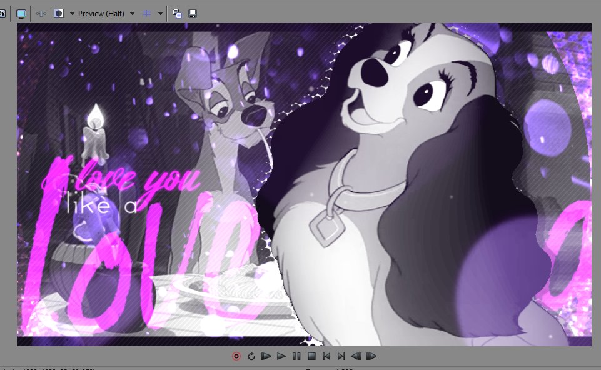Viewport: 601px width, 370px height.
Task: Go to start of project
Action: (x=326, y=356)
